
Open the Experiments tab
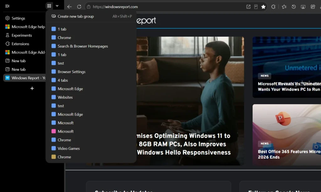(24, 35)
